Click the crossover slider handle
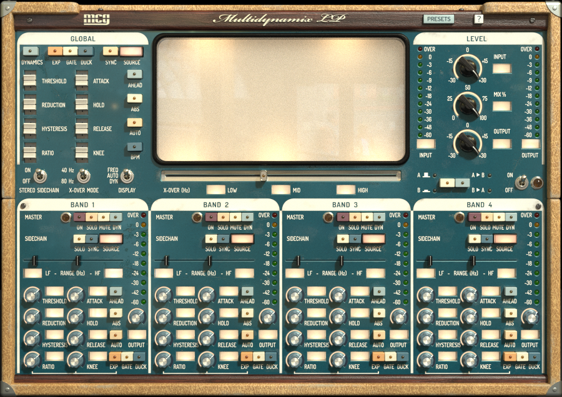Screen dimensions: 562x397 pos(264,175)
